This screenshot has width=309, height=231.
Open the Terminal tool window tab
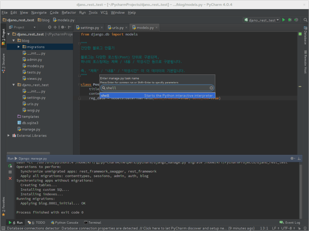[92, 223]
